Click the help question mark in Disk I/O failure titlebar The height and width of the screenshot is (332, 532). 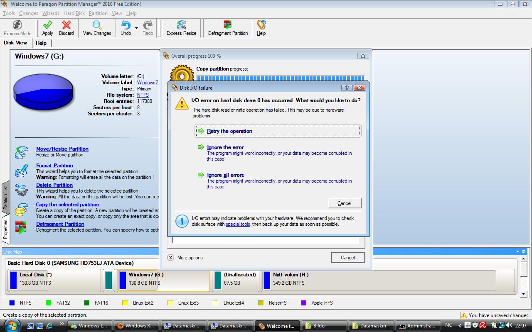[x=347, y=88]
